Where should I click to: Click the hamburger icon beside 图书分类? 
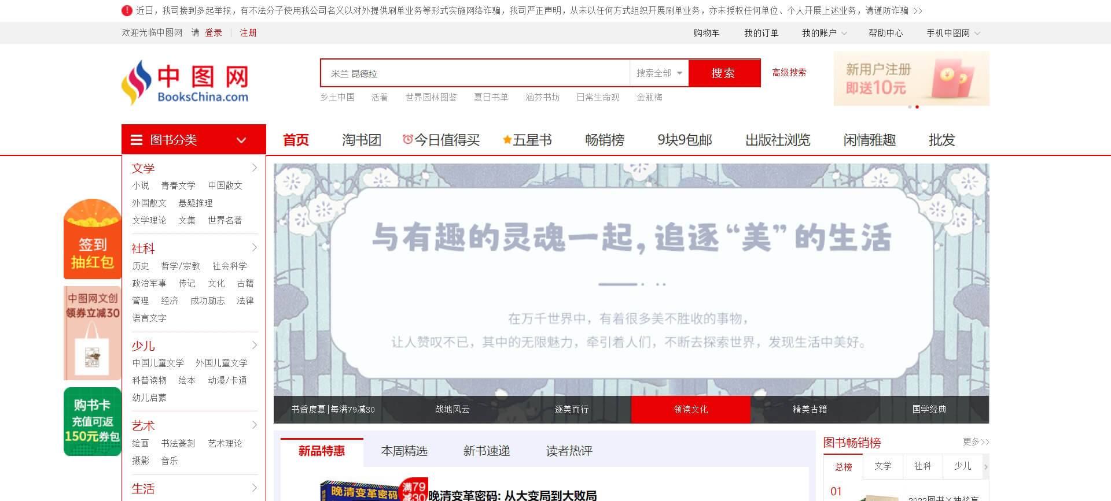pyautogui.click(x=137, y=140)
